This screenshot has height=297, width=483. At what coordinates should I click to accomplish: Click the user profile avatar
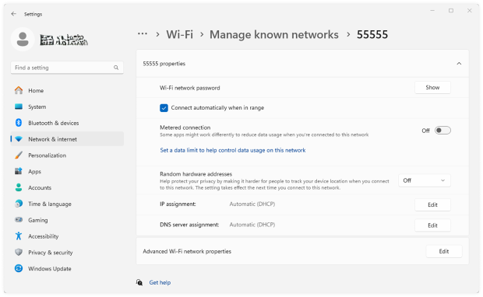(x=23, y=40)
